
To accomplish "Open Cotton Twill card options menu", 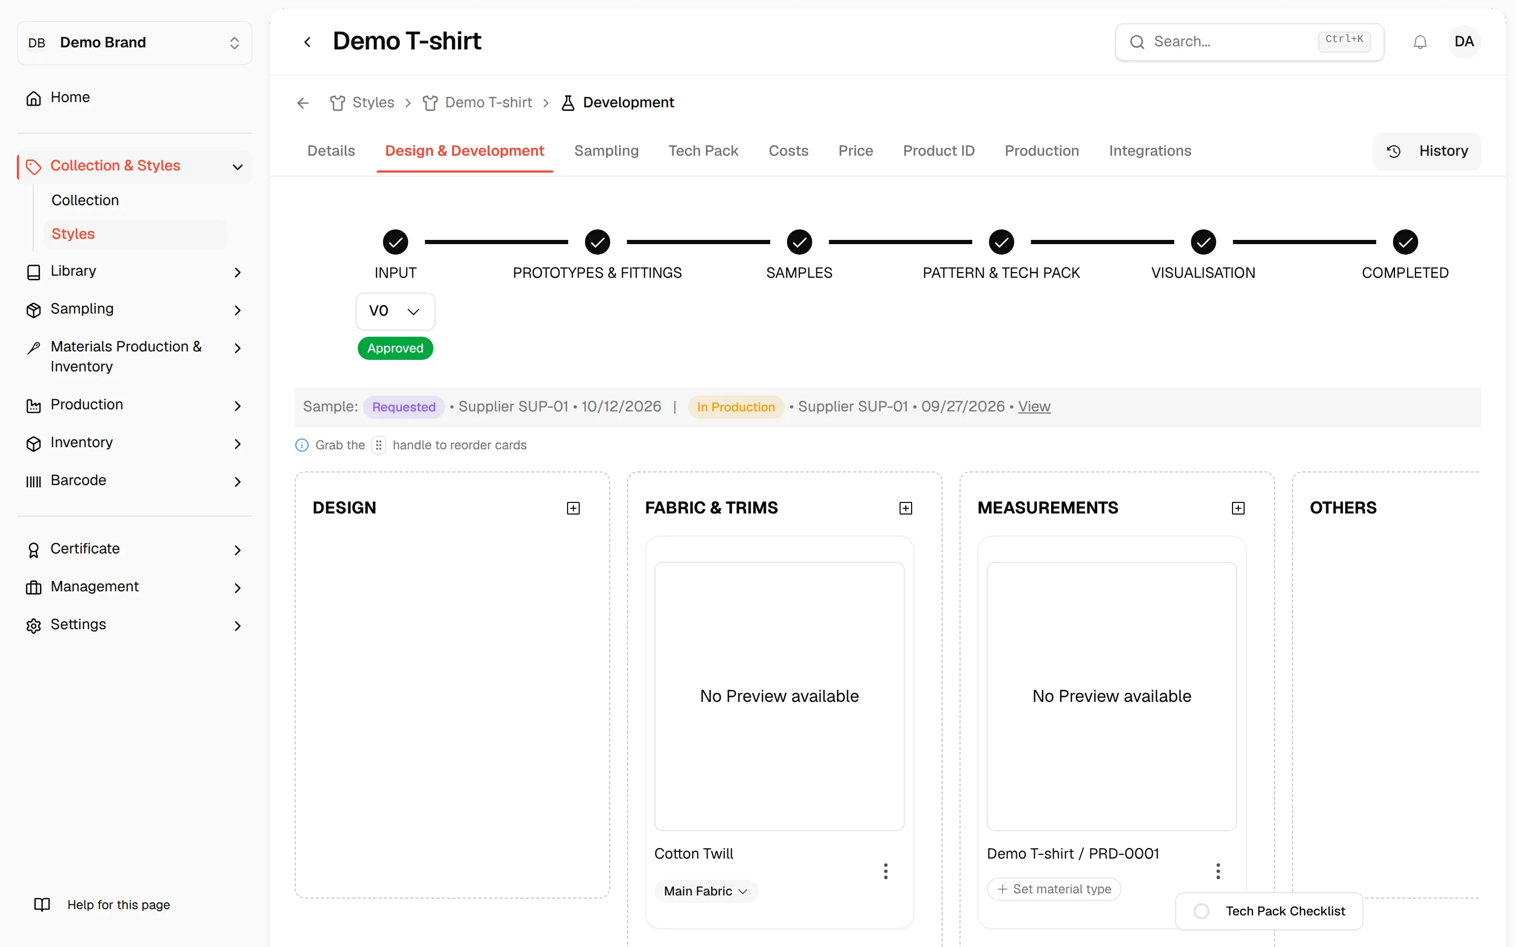I will 885,871.
